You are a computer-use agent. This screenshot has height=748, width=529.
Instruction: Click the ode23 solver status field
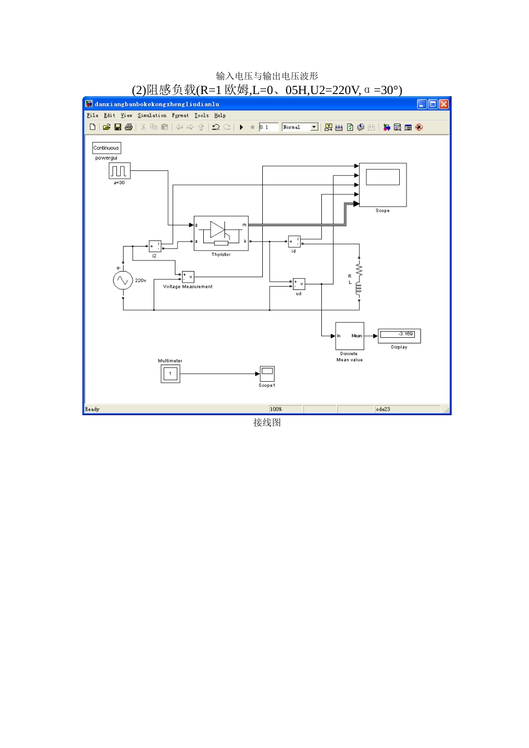[408, 409]
